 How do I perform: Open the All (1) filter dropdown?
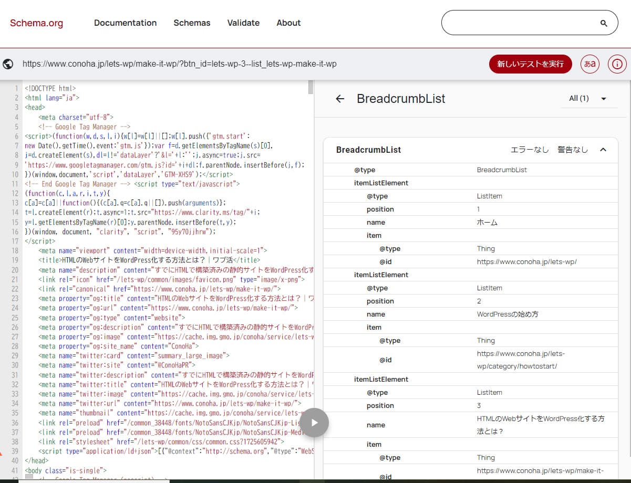(x=588, y=98)
